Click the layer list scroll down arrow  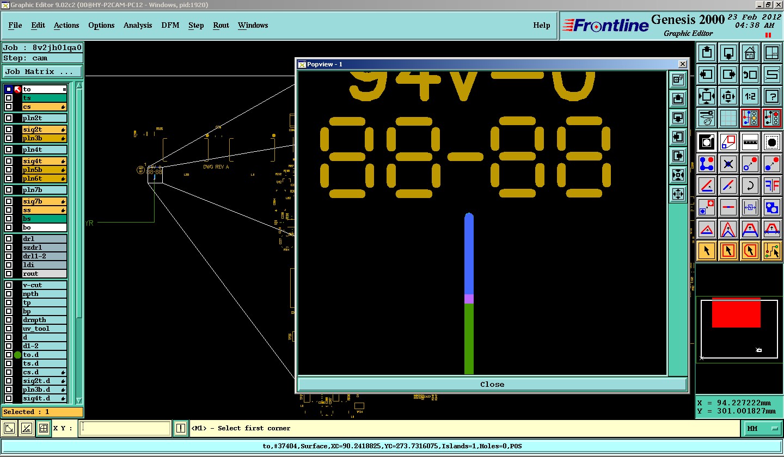pos(79,400)
